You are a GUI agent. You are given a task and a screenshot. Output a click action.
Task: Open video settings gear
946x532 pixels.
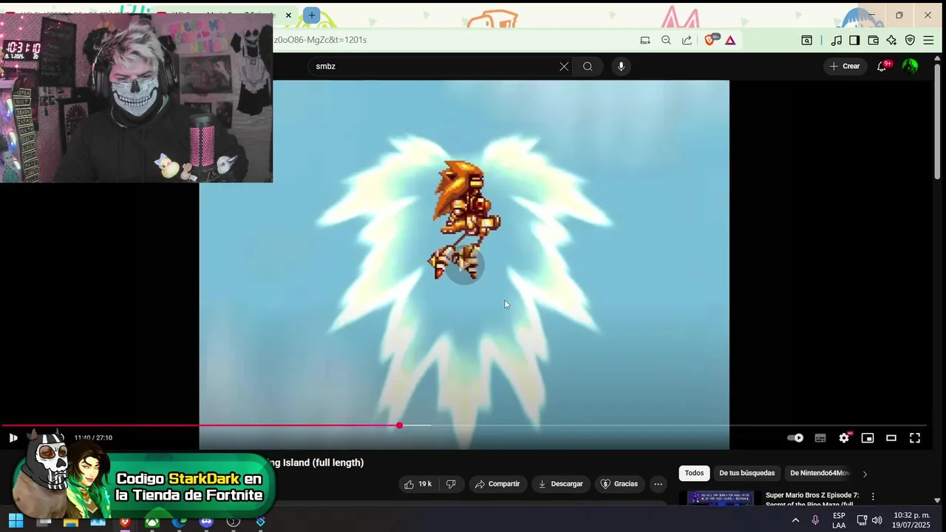844,438
